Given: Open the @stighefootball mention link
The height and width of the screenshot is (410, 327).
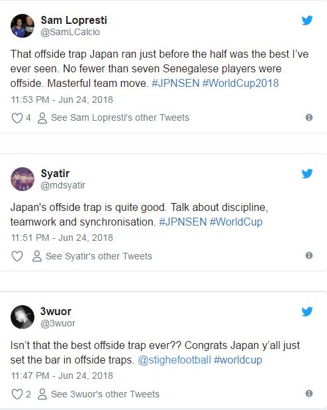Looking at the screenshot, I should click(174, 360).
